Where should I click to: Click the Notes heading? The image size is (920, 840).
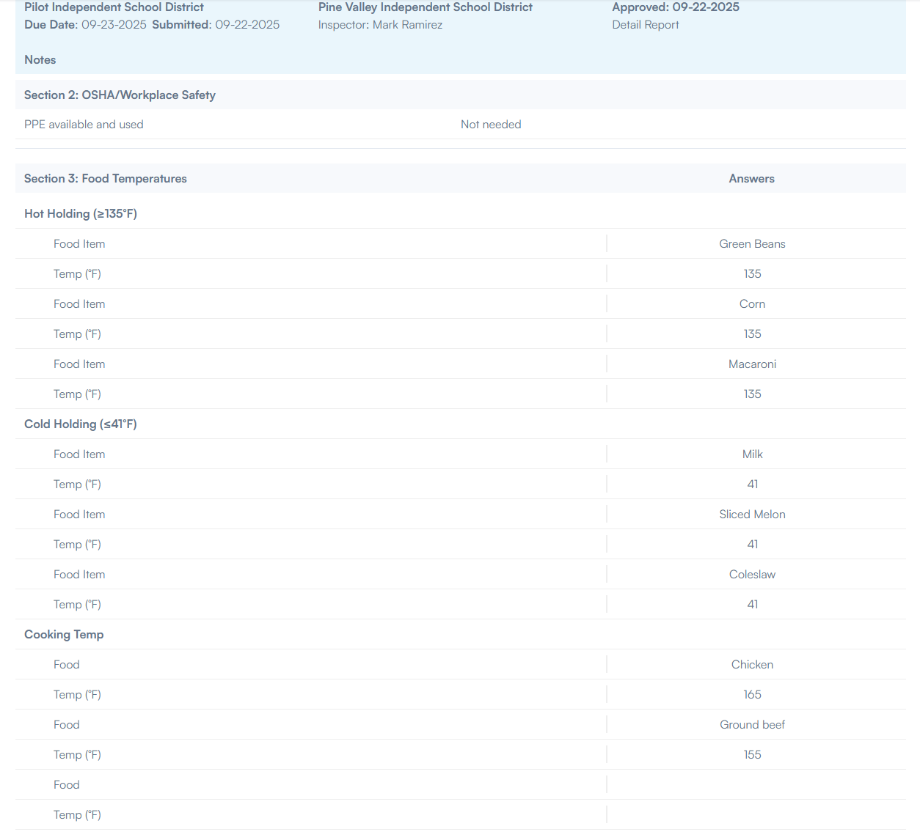click(x=40, y=60)
